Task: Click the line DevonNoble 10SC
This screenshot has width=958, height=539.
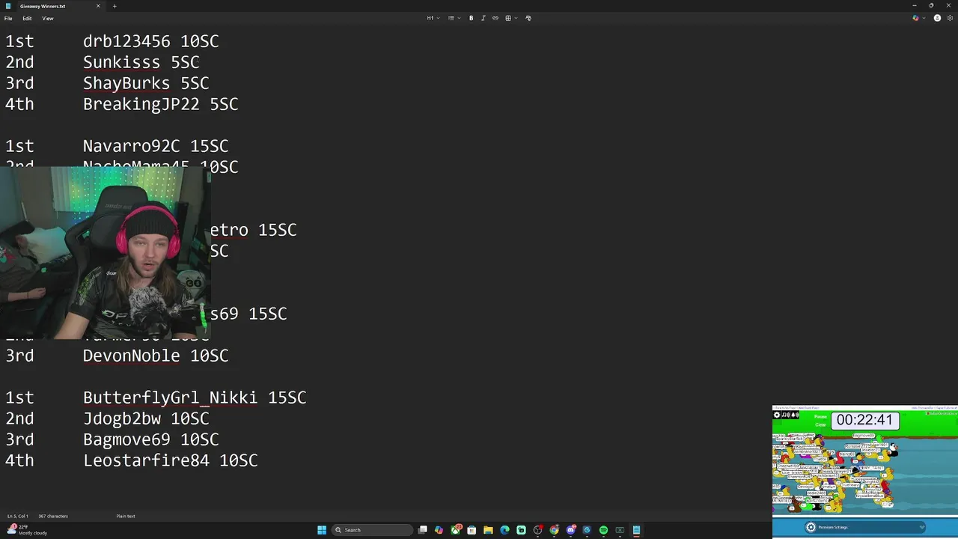Action: [156, 356]
